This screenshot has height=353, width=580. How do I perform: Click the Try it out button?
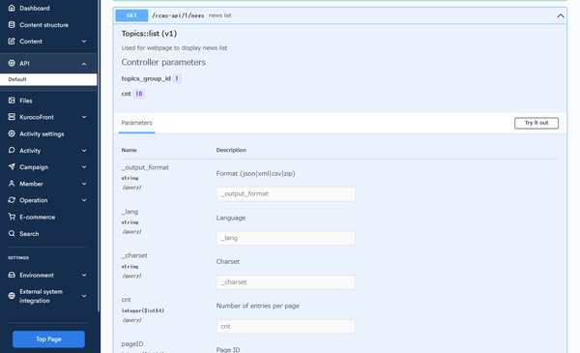coord(536,123)
